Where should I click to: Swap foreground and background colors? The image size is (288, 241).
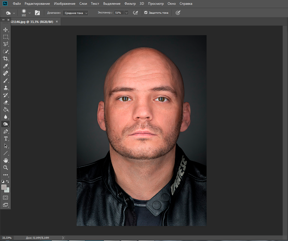8,182
